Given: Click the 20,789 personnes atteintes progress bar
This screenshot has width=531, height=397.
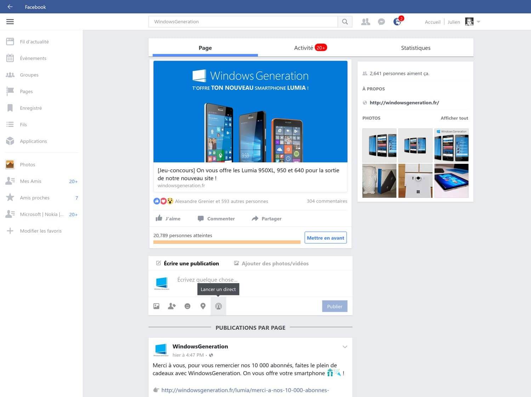Looking at the screenshot, I should tap(227, 242).
